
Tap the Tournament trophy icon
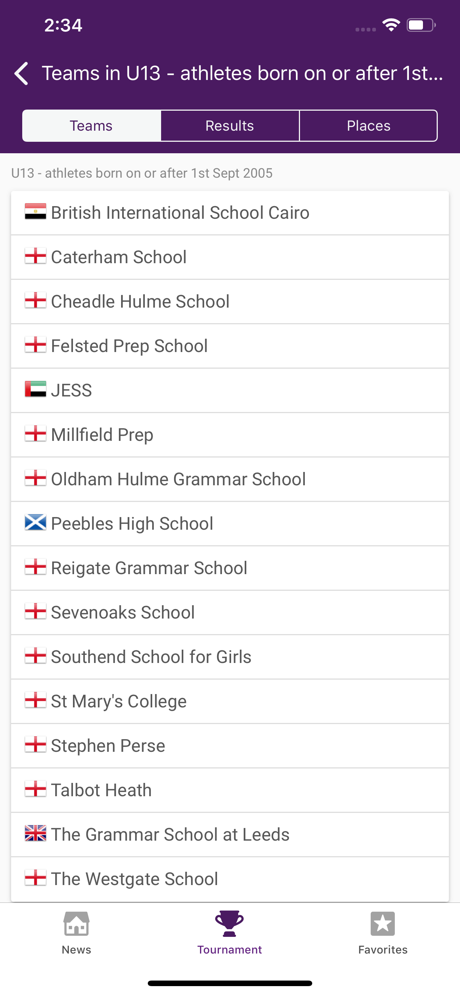[230, 924]
